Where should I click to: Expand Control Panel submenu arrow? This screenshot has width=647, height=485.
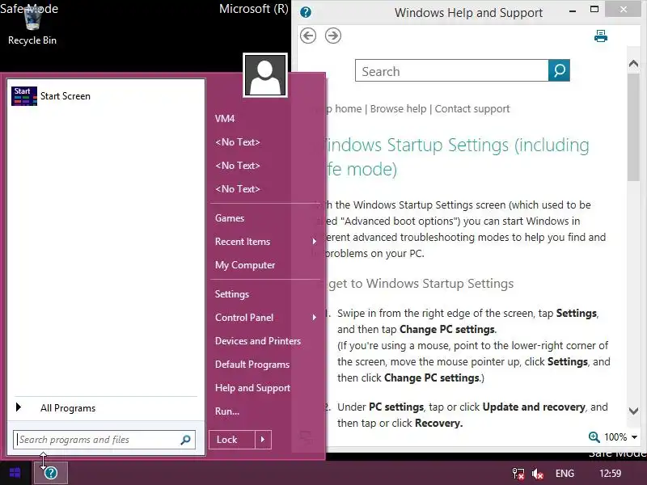coord(315,317)
